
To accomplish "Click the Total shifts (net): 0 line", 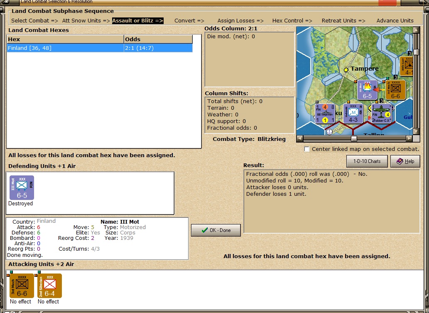I will pyautogui.click(x=235, y=101).
